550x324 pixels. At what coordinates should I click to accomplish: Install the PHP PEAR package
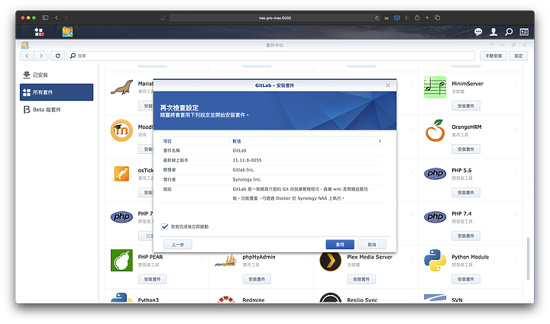(x=152, y=279)
